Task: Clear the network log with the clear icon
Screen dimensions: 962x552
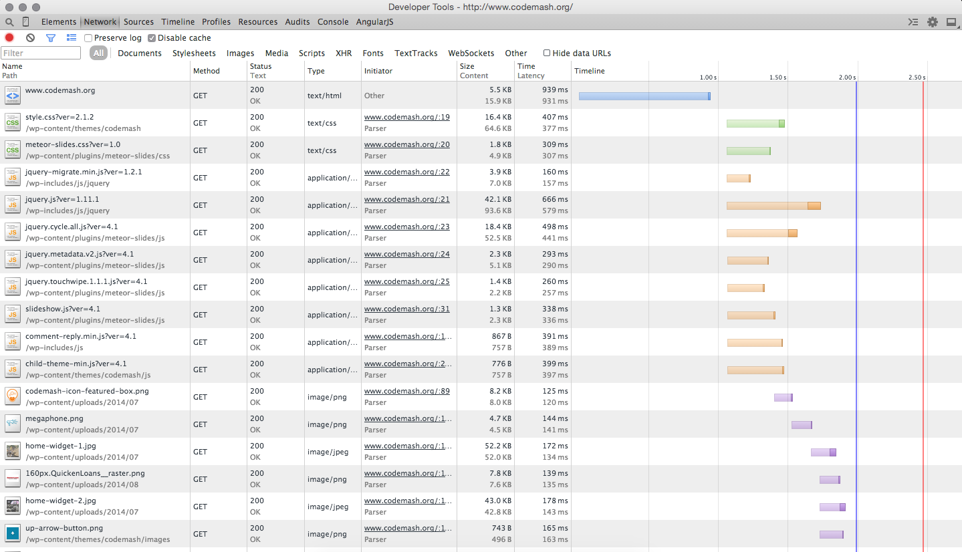Action: click(30, 38)
